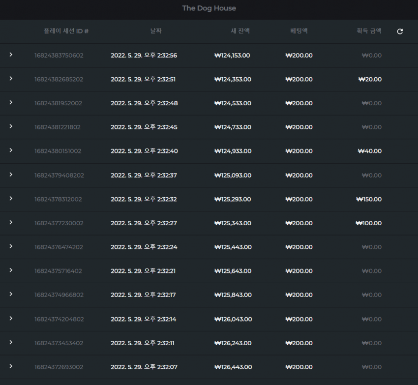This screenshot has height=385, width=418.
Task: Expand the row for session 16824380151002
Action: click(11, 150)
